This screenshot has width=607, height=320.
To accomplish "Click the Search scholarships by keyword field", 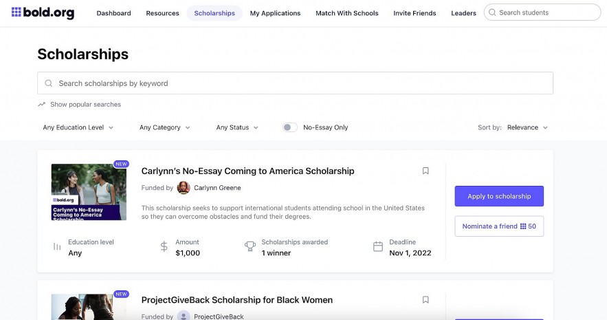I will coord(296,83).
